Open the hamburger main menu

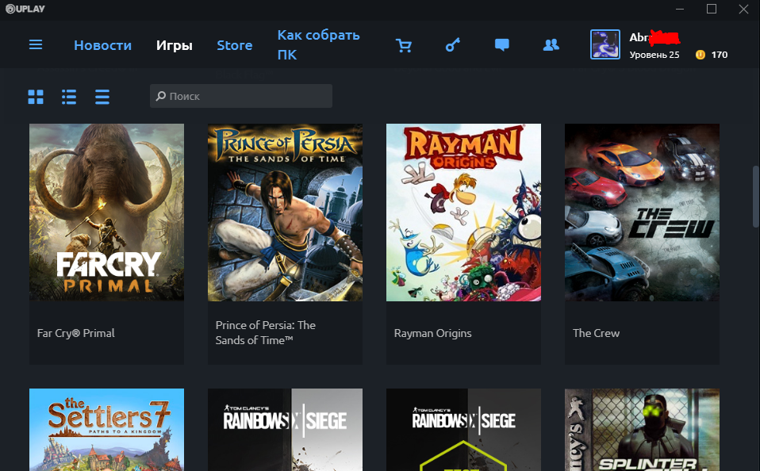36,45
